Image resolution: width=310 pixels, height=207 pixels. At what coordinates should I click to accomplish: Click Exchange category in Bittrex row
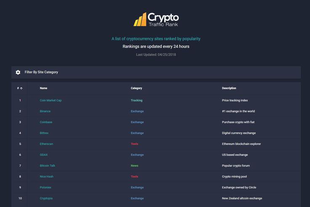(x=137, y=133)
